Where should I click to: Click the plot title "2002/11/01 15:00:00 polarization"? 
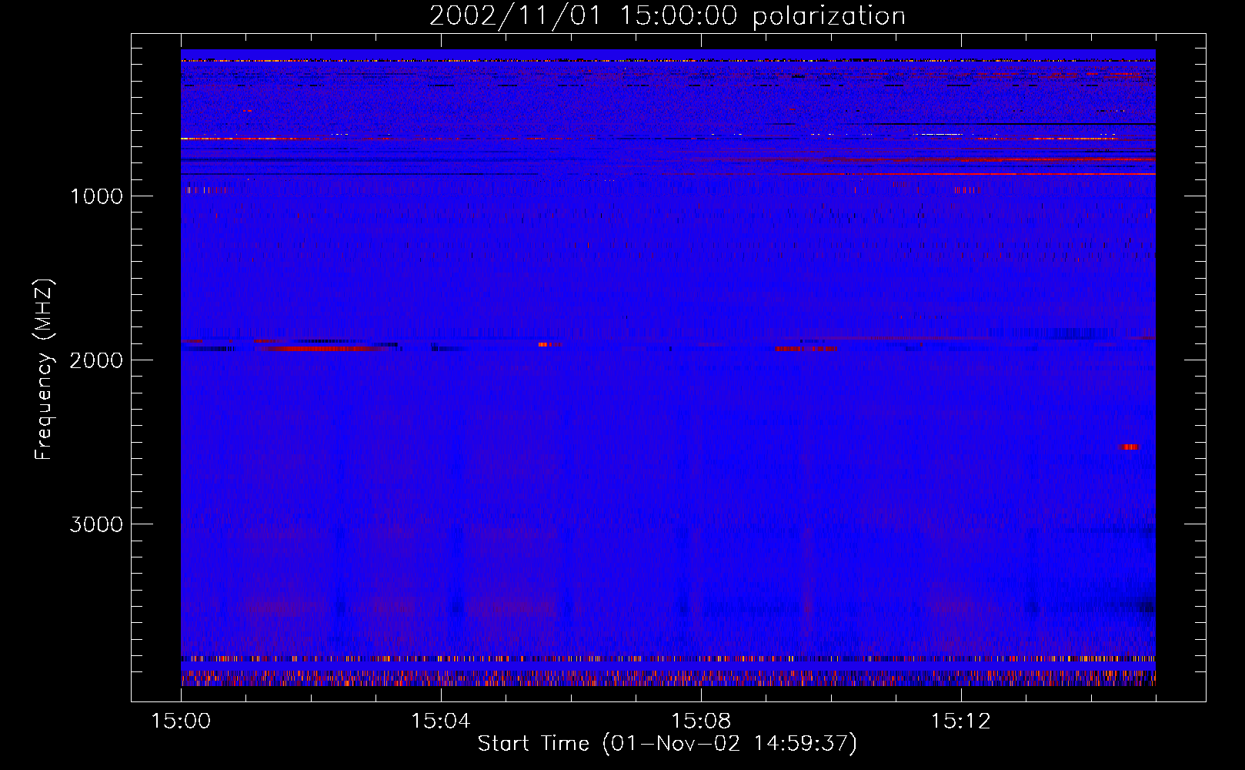pyautogui.click(x=667, y=15)
